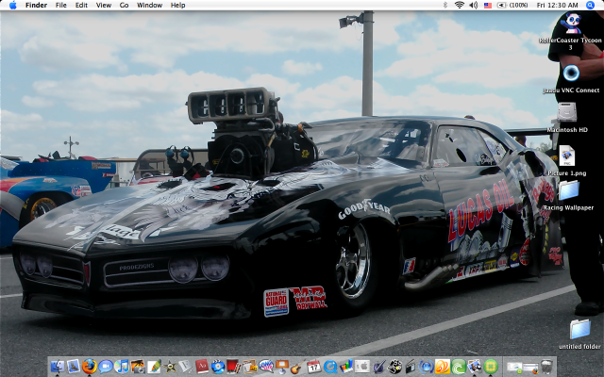Open iTunes from the Dock
Image resolution: width=604 pixels, height=377 pixels.
pyautogui.click(x=122, y=367)
